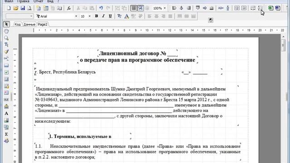Insert a checkbox object from toolbox

pos(6,72)
